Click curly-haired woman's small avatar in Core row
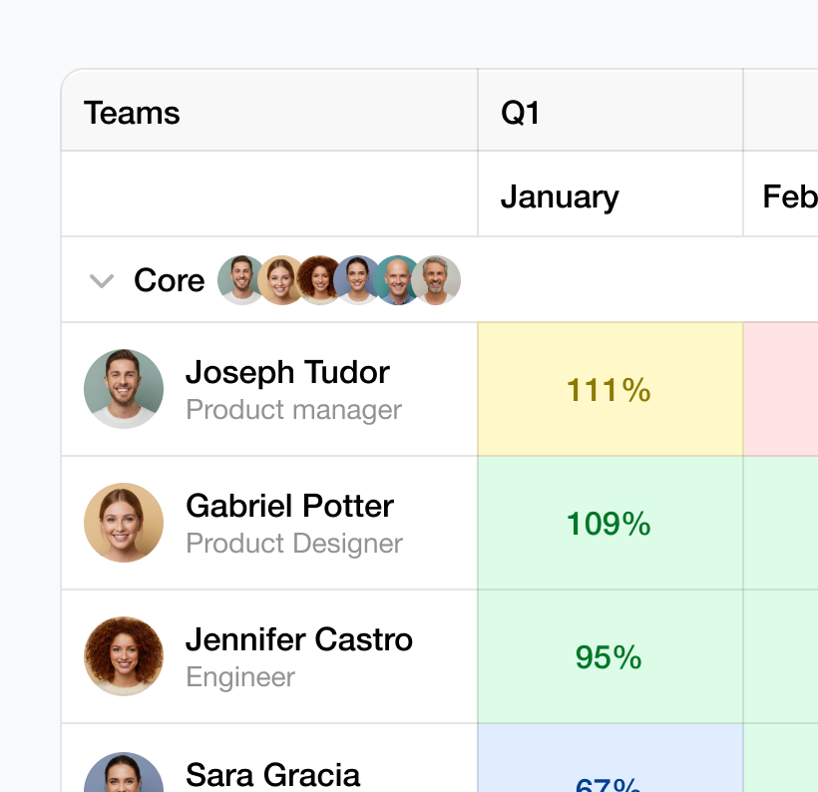Screen dimensions: 818x792 [318, 280]
